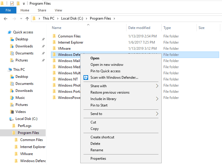Click the Local Disk (C:) drive icon

(x=12, y=119)
